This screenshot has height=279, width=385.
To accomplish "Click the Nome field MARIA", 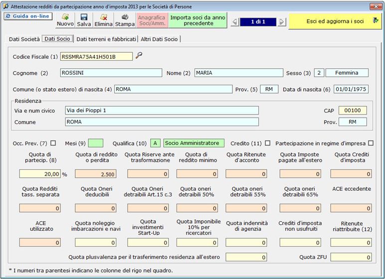I will (x=239, y=73).
